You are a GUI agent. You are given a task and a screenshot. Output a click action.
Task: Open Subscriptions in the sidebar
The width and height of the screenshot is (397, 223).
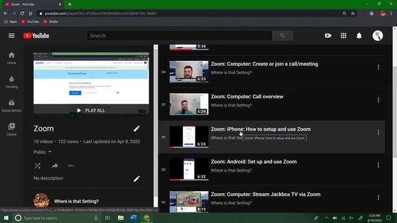[11, 106]
